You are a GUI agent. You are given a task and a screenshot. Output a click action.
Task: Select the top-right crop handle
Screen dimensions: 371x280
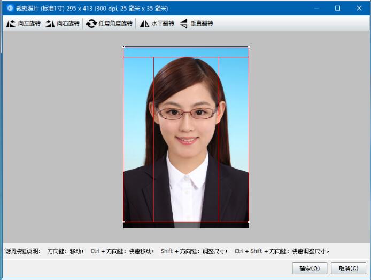pyautogui.click(x=249, y=47)
